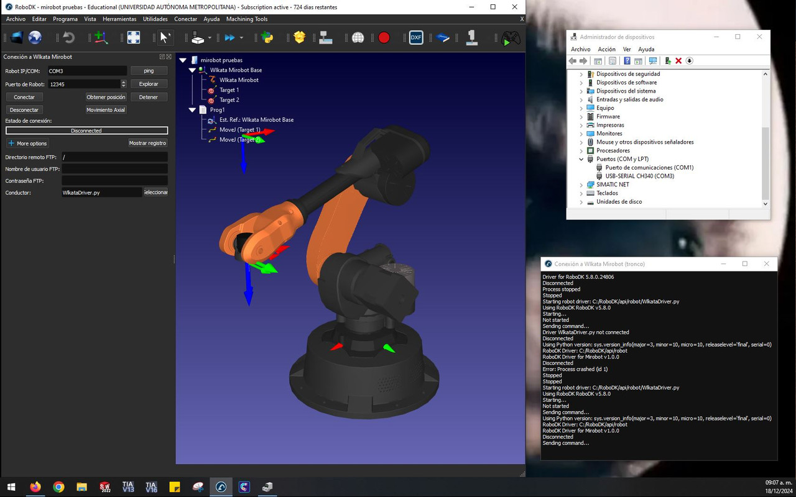Open the Herramientas menu
796x497 pixels.
[x=119, y=19]
